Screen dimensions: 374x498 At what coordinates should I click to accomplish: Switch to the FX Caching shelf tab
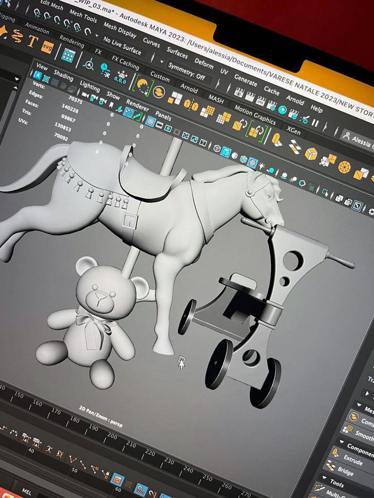pyautogui.click(x=125, y=62)
